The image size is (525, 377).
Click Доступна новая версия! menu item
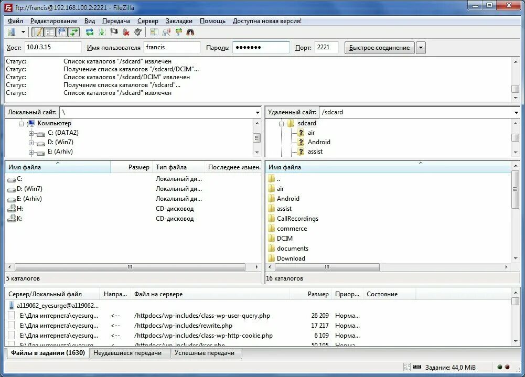coord(267,21)
